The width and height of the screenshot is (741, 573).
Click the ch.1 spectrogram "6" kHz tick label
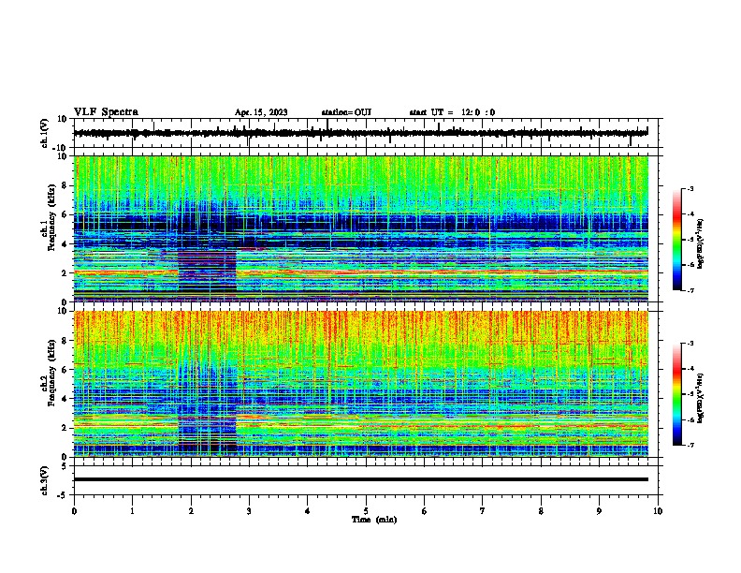point(65,215)
